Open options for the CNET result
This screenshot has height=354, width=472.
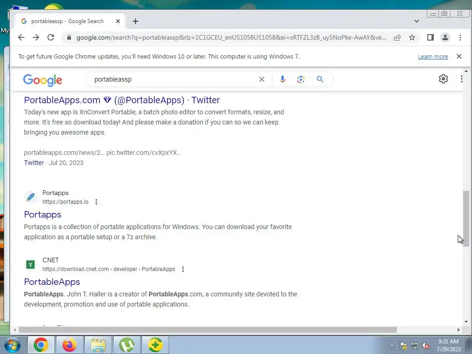(183, 269)
